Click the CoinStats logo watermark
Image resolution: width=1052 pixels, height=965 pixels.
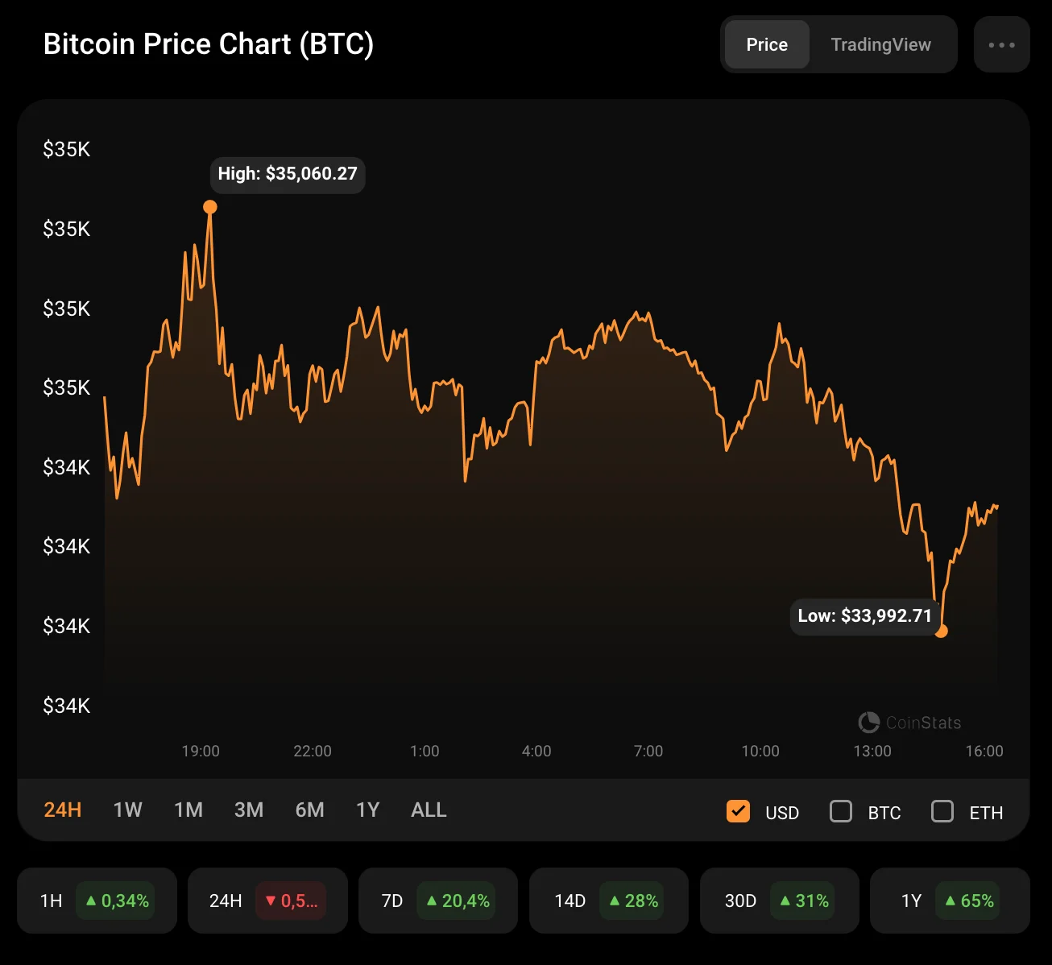(909, 723)
